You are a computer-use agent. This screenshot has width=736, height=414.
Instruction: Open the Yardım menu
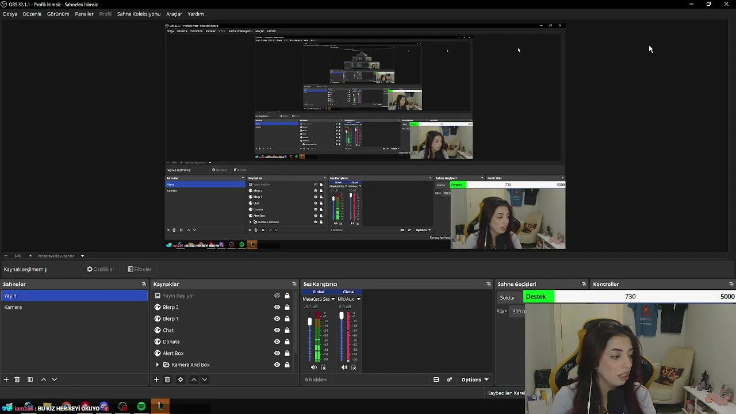[x=195, y=14]
